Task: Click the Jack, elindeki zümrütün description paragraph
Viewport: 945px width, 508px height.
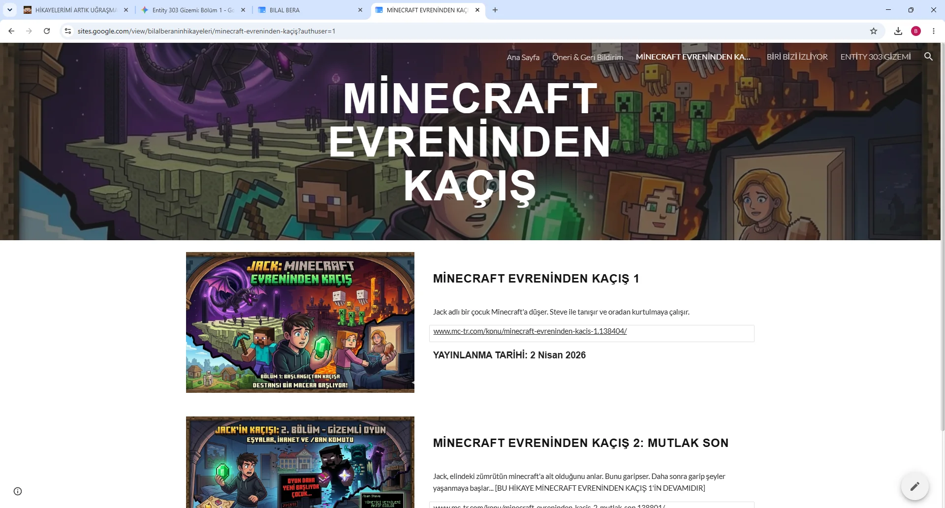Action: tap(579, 482)
